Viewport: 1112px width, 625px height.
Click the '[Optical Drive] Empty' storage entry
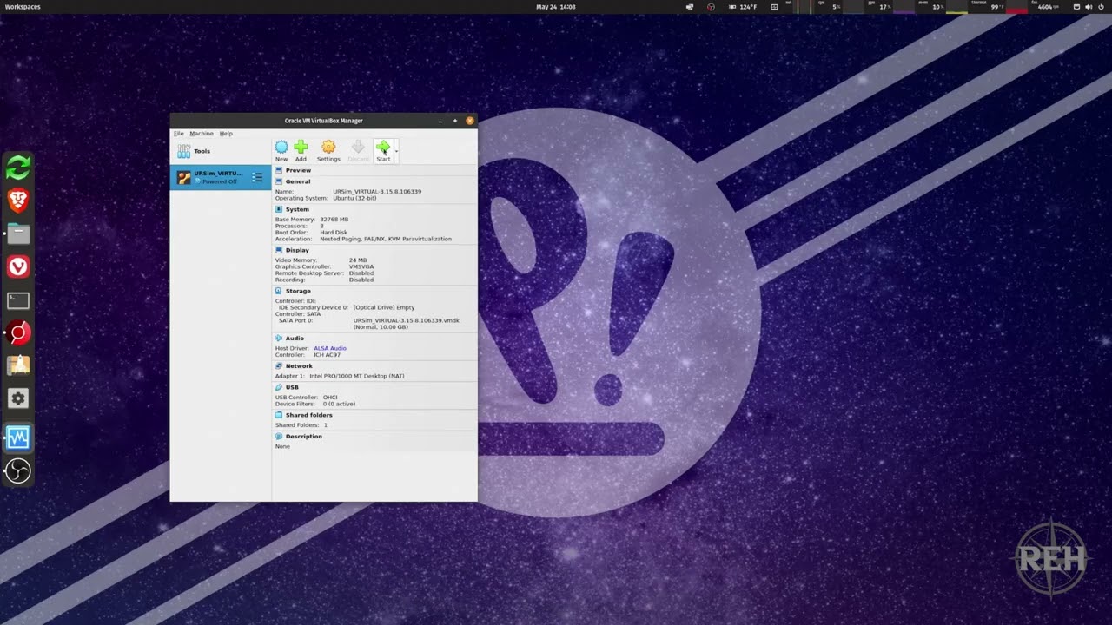tap(384, 307)
